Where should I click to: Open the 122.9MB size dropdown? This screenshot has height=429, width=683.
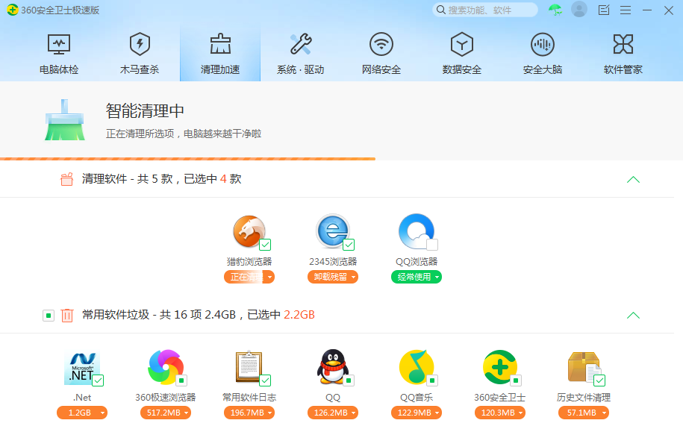pyautogui.click(x=417, y=413)
